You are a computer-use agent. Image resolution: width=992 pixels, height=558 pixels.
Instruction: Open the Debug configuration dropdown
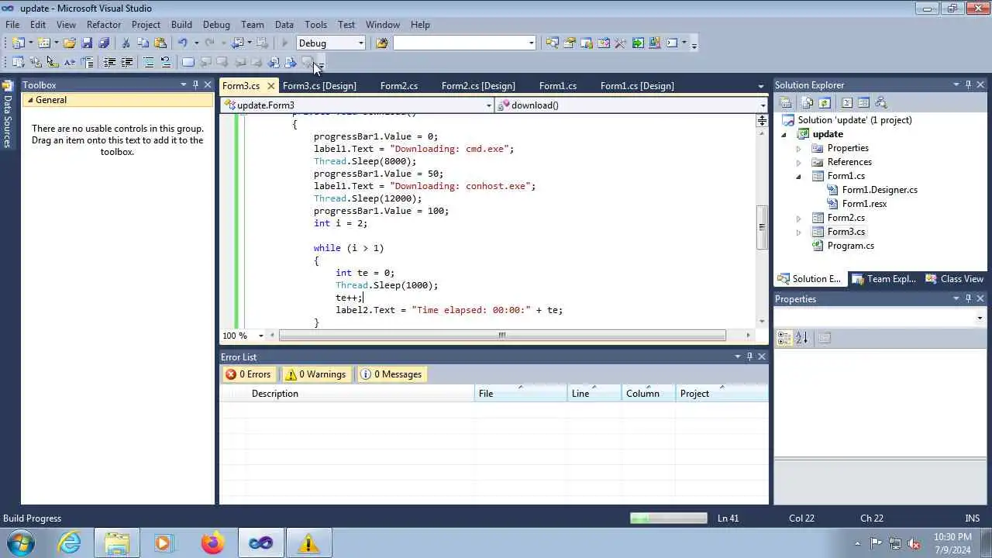[x=360, y=43]
